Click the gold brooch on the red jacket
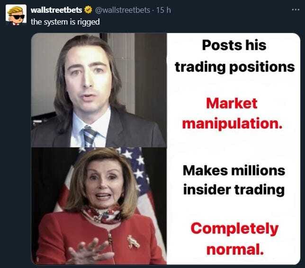The height and width of the screenshot is (268, 305). (133, 242)
